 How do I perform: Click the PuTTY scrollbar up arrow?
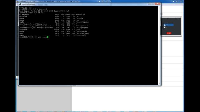pyautogui.click(x=159, y=7)
